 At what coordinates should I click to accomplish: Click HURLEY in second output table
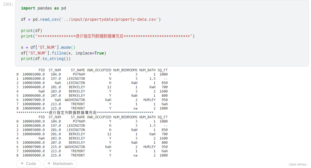149,147
